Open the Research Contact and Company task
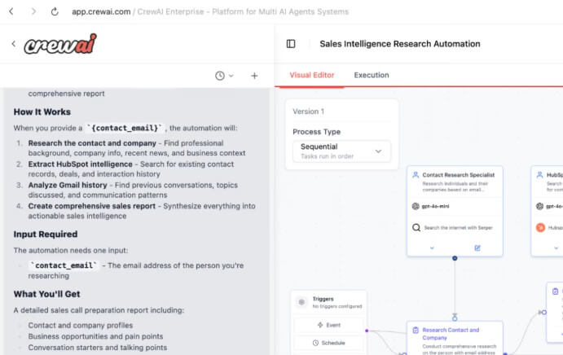This screenshot has height=355, width=563. [x=451, y=334]
